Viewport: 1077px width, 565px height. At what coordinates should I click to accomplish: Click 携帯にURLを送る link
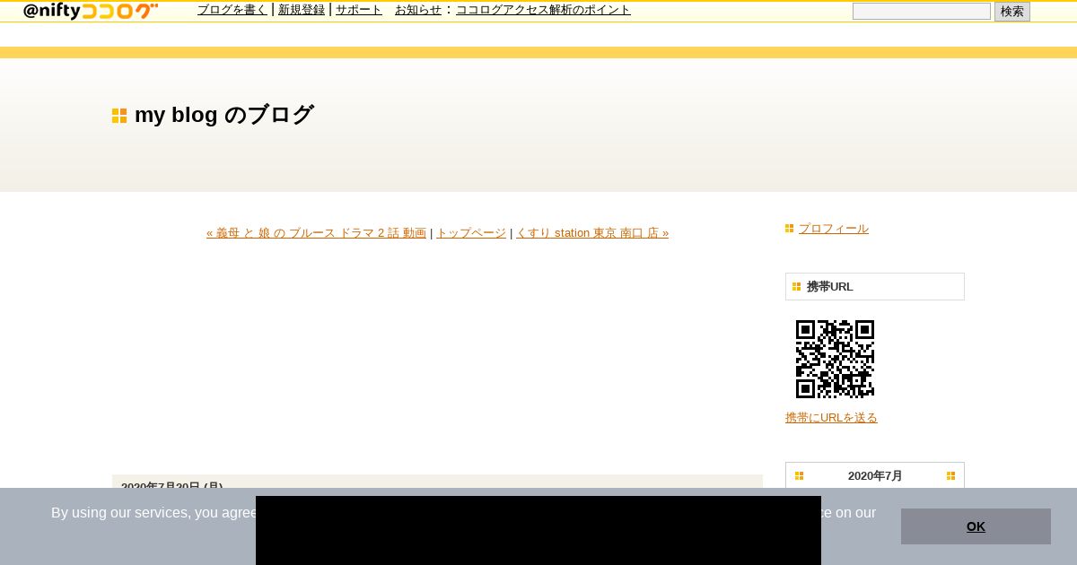click(831, 418)
